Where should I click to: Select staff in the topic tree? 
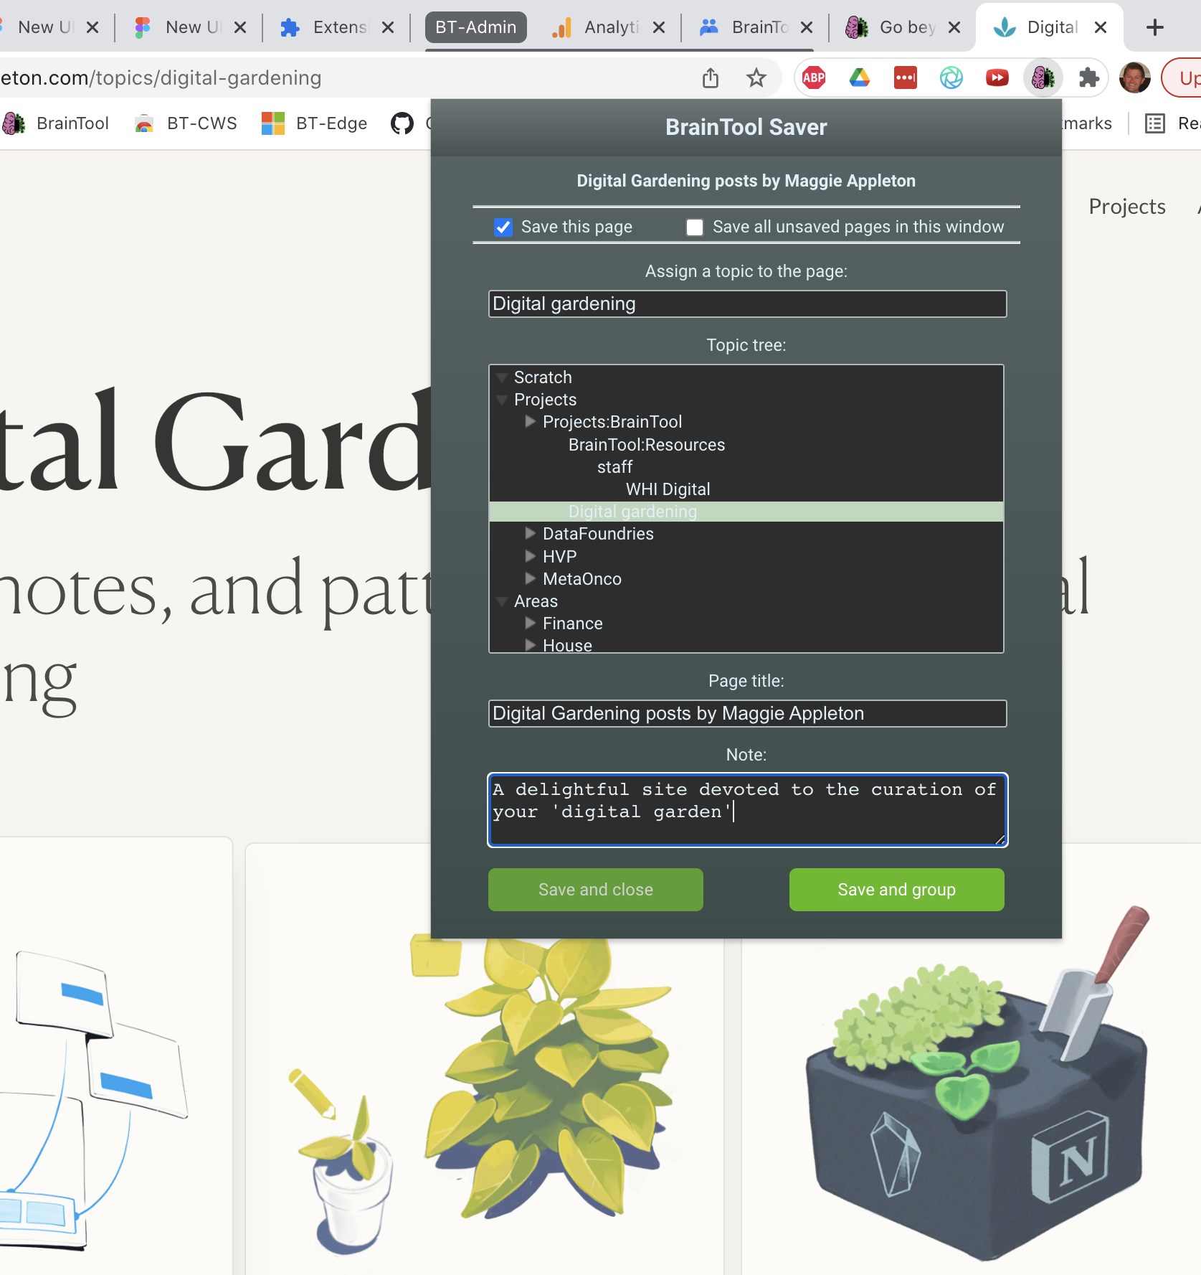(614, 467)
